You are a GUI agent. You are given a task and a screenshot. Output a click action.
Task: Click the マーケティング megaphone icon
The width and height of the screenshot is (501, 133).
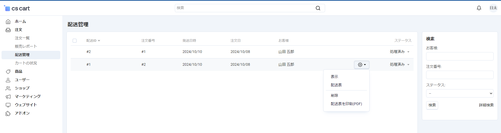pos(8,96)
